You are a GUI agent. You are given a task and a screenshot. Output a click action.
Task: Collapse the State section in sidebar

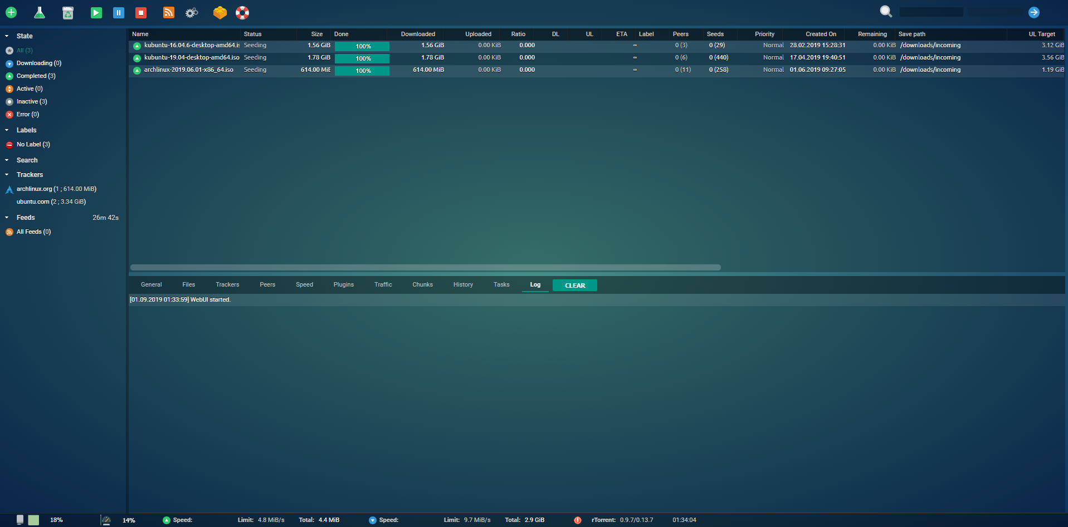(7, 36)
